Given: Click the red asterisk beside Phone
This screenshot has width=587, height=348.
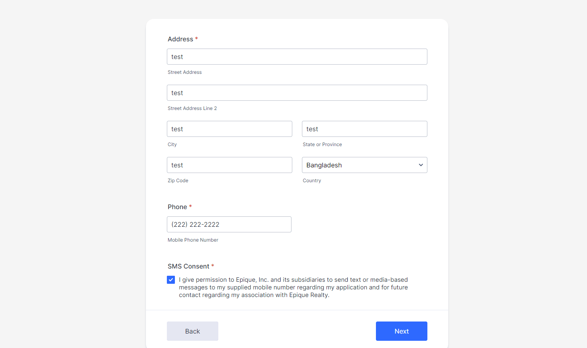Looking at the screenshot, I should 191,207.
